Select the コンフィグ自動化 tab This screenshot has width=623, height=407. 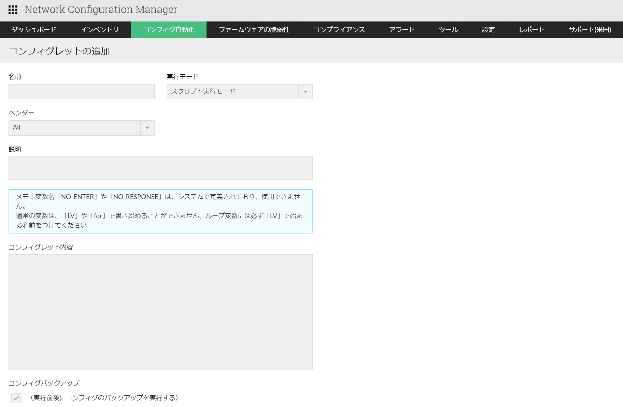point(169,30)
